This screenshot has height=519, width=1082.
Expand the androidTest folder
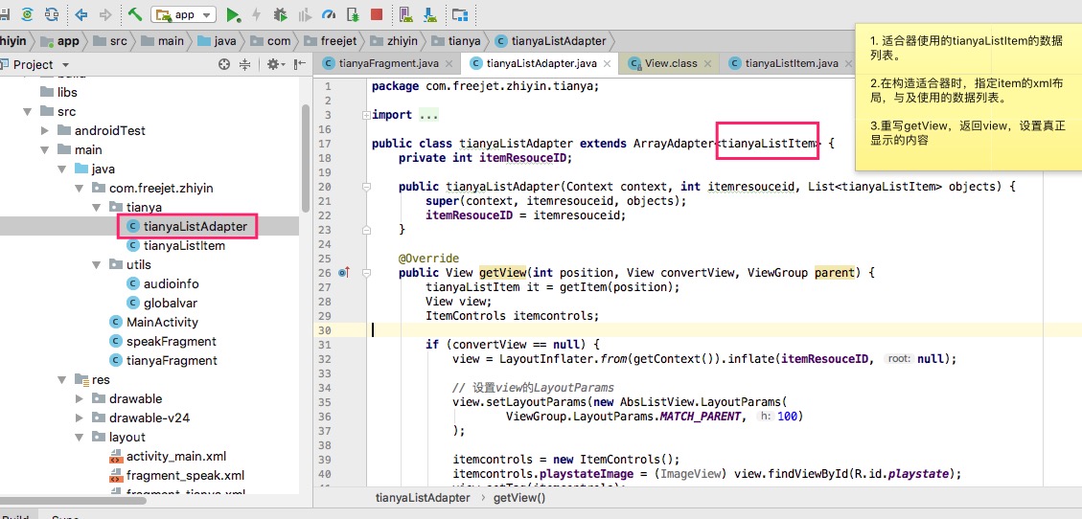click(x=45, y=131)
